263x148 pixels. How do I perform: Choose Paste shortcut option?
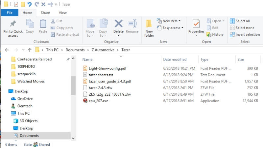[x=65, y=35]
